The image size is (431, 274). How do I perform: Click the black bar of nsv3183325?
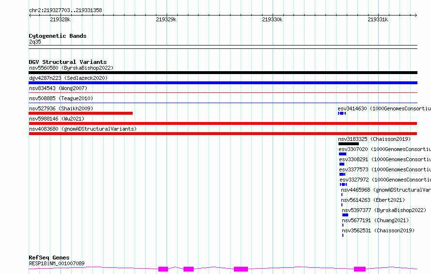349,144
